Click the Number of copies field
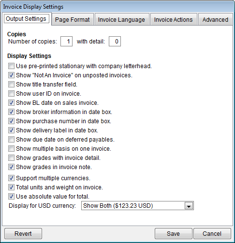This screenshot has width=235, height=243. click(66, 42)
